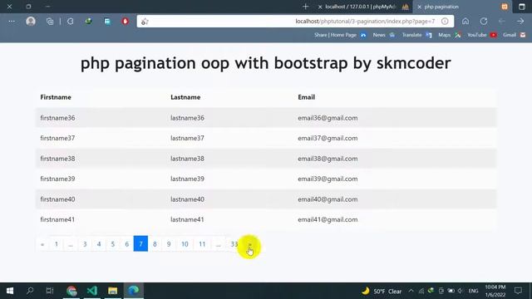
Task: Select email40@gmail.com cell
Action: (x=328, y=199)
